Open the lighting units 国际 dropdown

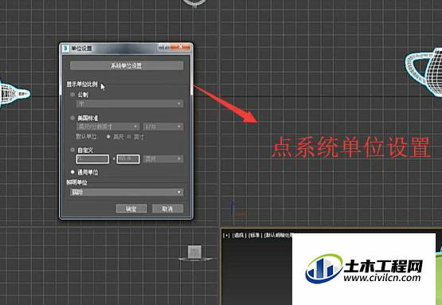tap(127, 192)
